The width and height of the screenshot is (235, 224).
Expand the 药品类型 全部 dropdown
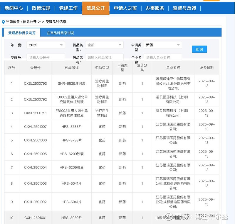click(104, 45)
